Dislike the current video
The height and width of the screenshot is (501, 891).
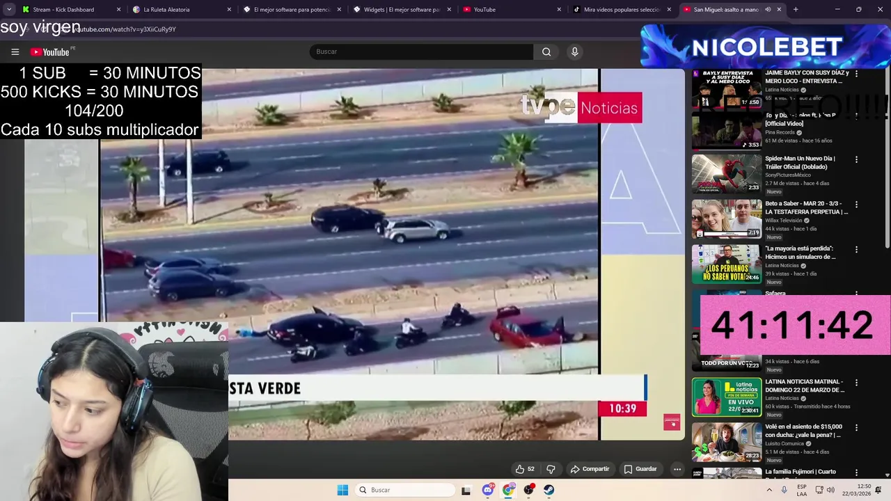coord(551,469)
